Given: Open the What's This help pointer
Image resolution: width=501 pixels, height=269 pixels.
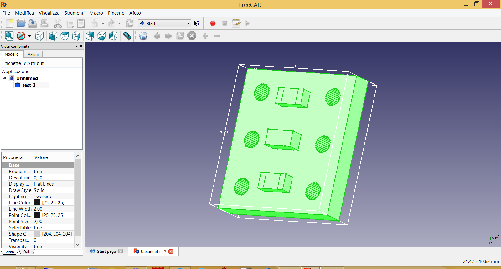Looking at the screenshot, I should (197, 23).
